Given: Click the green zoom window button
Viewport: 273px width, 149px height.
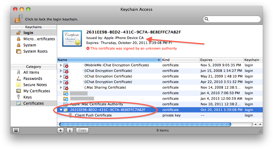Looking at the screenshot, I should coord(28,9).
